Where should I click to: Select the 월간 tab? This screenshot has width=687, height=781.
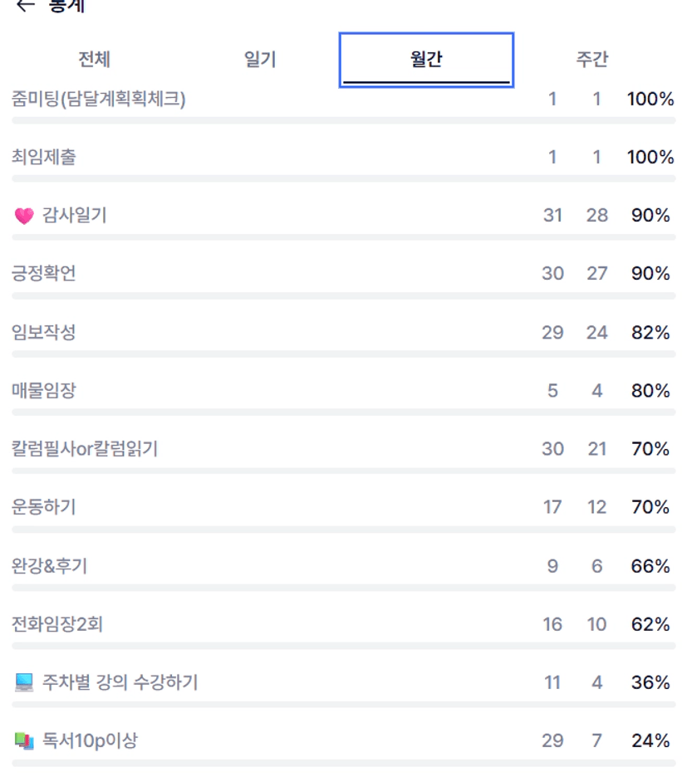pyautogui.click(x=426, y=60)
